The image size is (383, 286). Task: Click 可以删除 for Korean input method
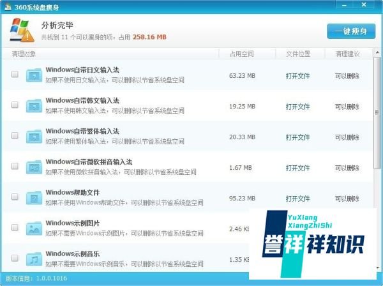(347, 107)
